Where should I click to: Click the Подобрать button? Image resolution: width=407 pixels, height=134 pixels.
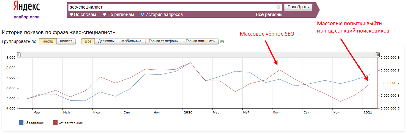[x=298, y=7]
